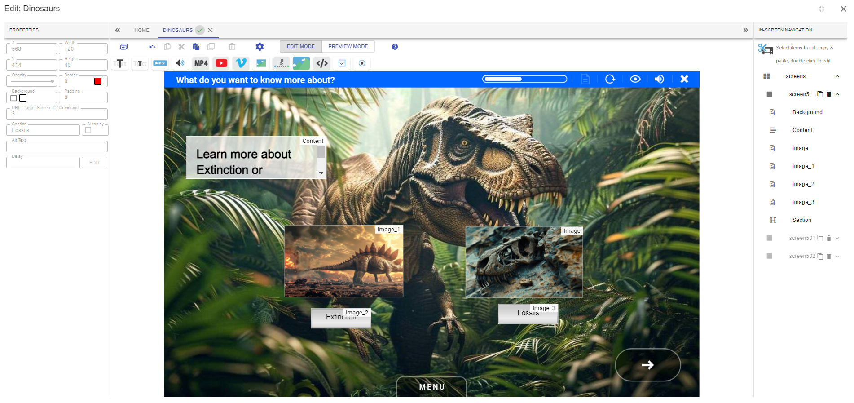The height and width of the screenshot is (403, 854).
Task: Insert an audio element
Action: (x=180, y=63)
